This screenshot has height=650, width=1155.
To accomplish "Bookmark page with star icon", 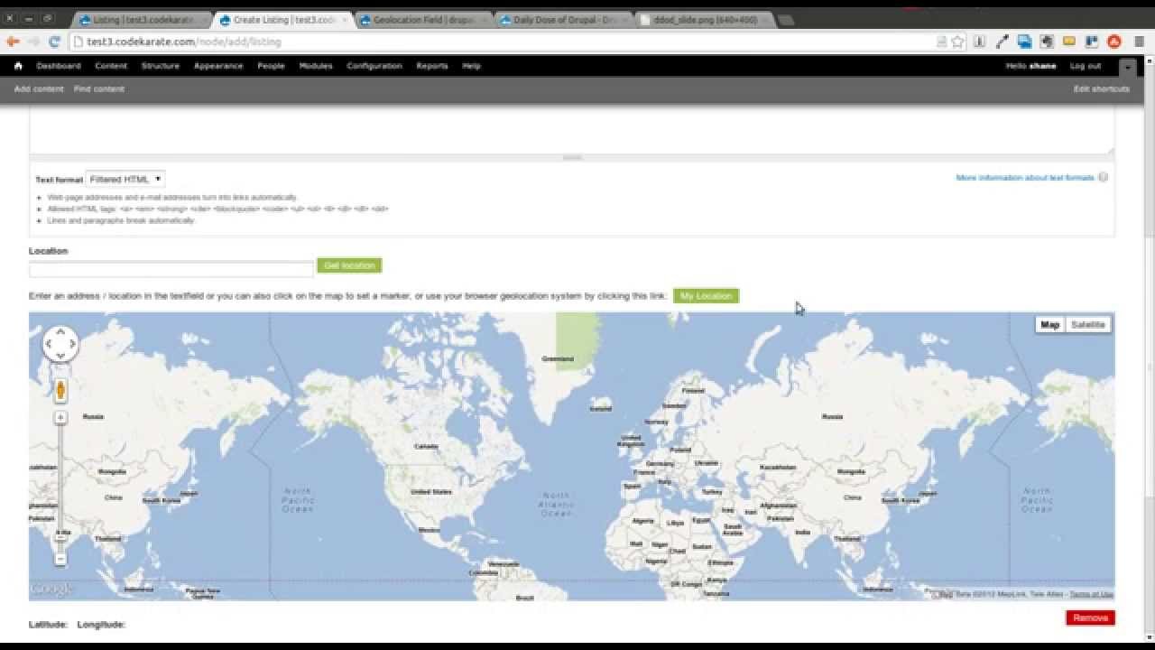I will (957, 42).
